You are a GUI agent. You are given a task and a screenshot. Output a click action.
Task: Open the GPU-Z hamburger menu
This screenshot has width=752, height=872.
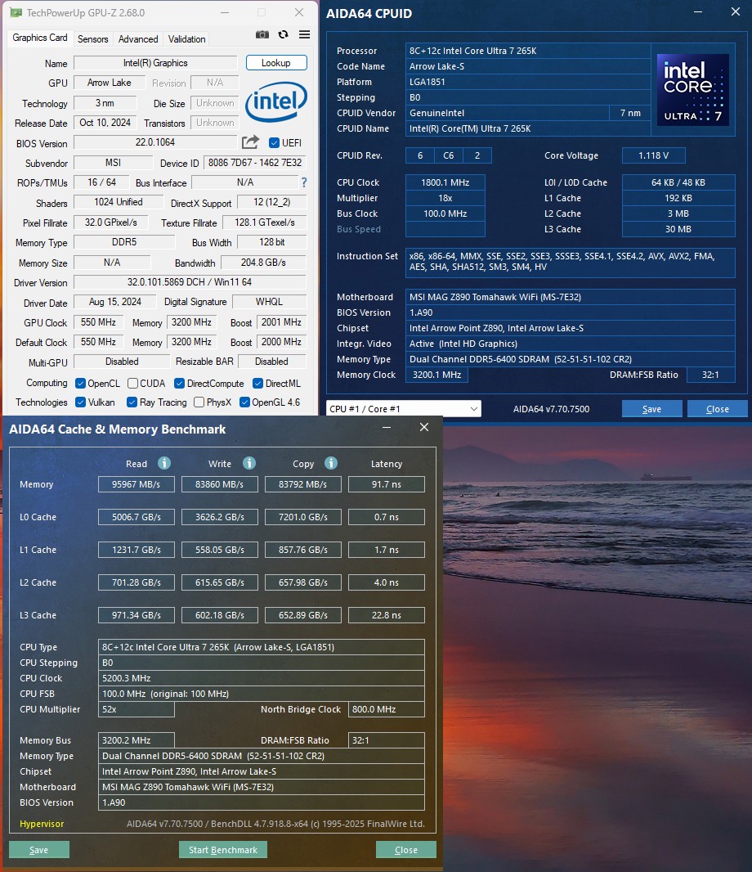tap(305, 34)
